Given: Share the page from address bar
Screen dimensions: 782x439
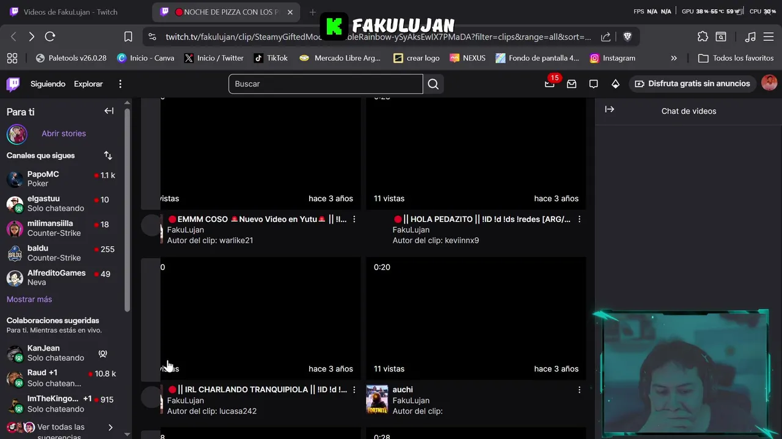Looking at the screenshot, I should [x=605, y=37].
